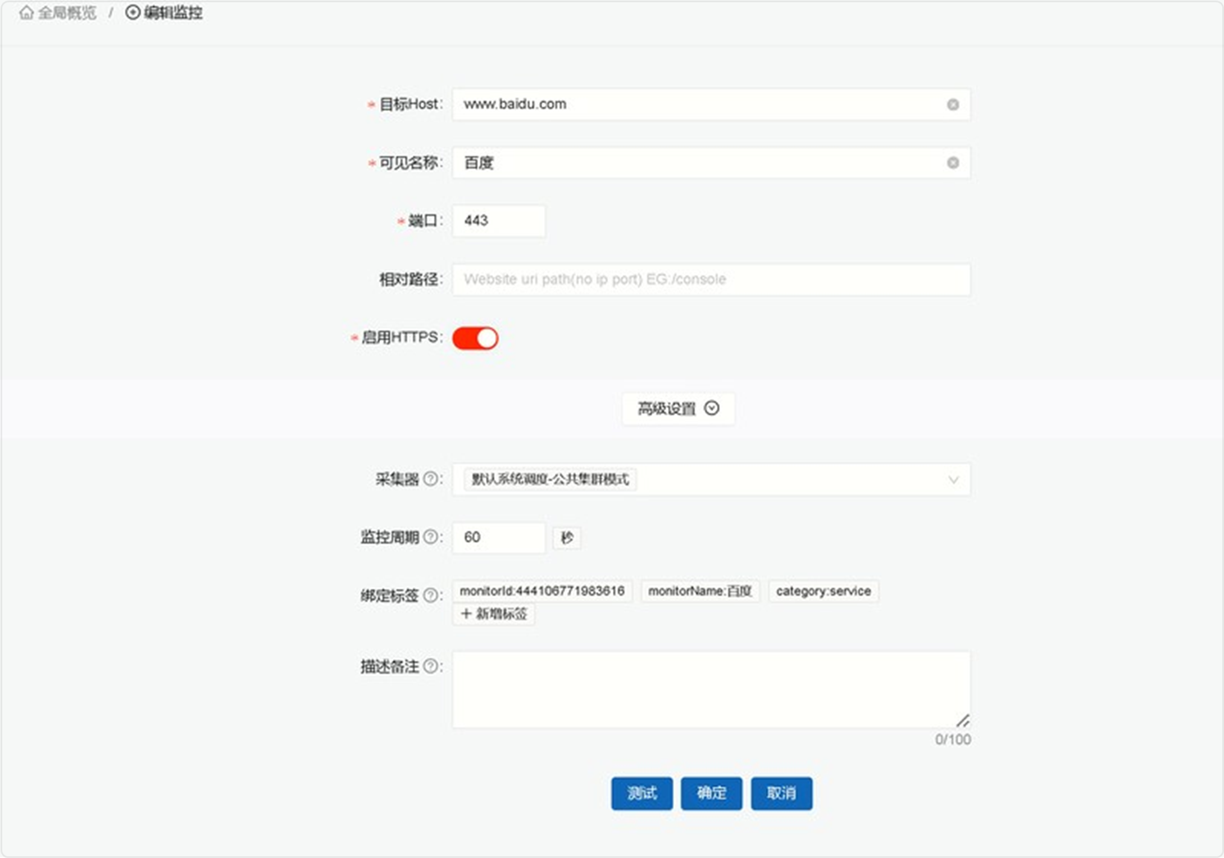Image resolution: width=1224 pixels, height=858 pixels.
Task: Disable the 启用HTTPS toggle
Action: pos(475,338)
